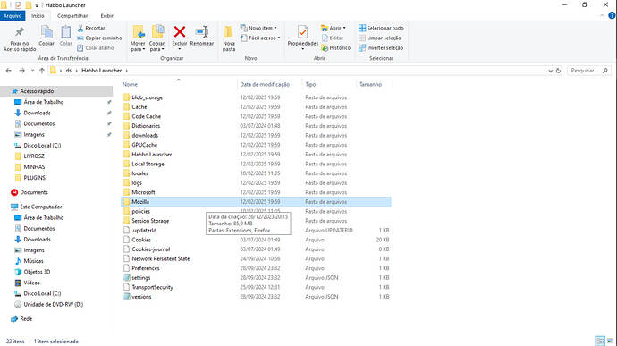Choose Colar atalho in ribbon
This screenshot has height=346, width=617.
click(96, 47)
